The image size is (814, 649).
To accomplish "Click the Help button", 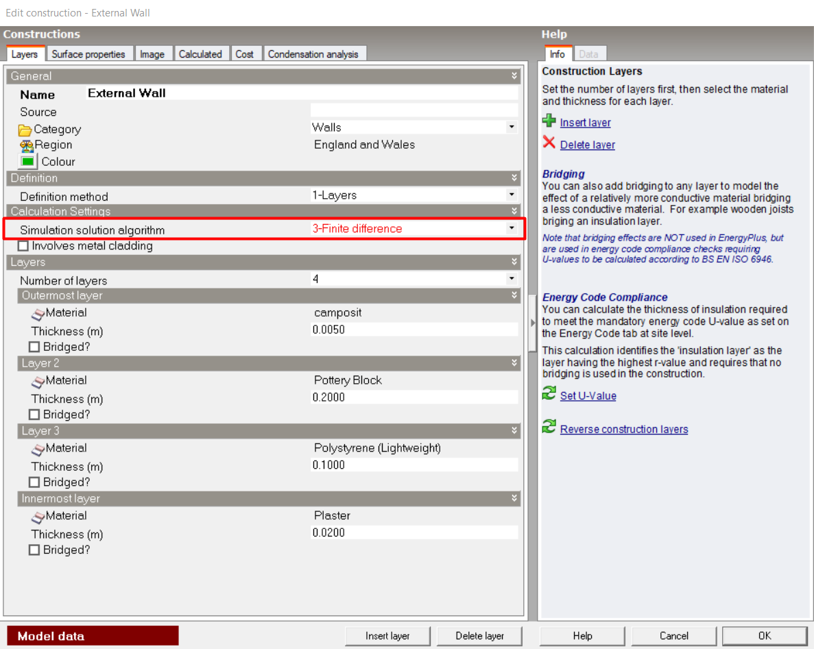I will [582, 636].
